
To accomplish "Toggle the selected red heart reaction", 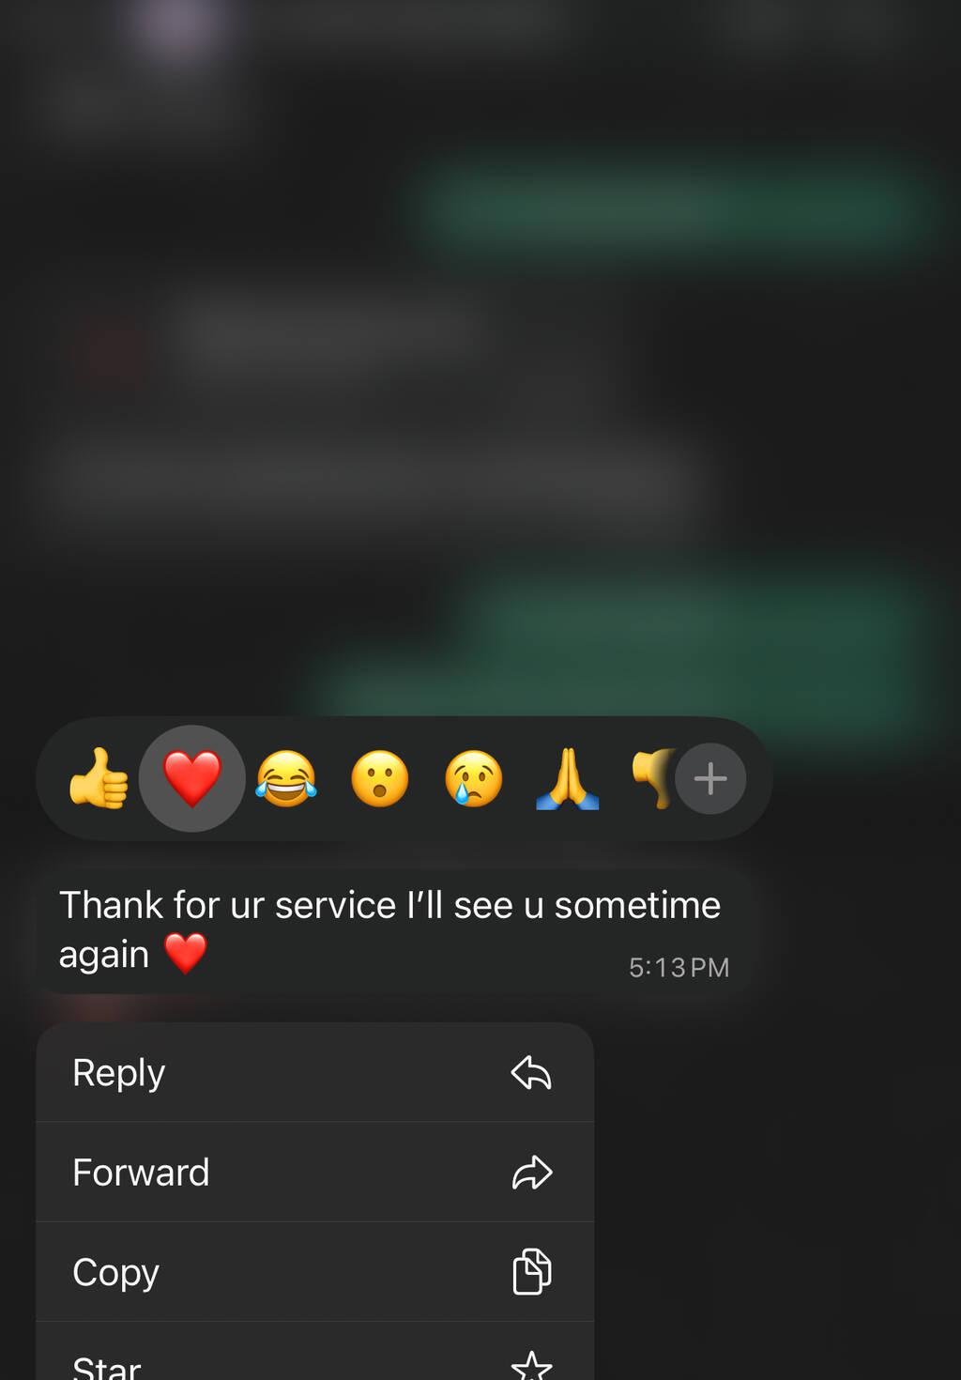I will [x=192, y=778].
